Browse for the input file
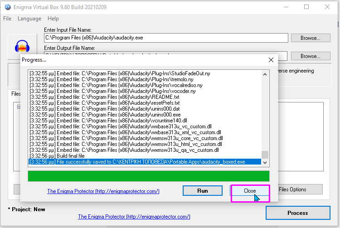 pyautogui.click(x=311, y=38)
